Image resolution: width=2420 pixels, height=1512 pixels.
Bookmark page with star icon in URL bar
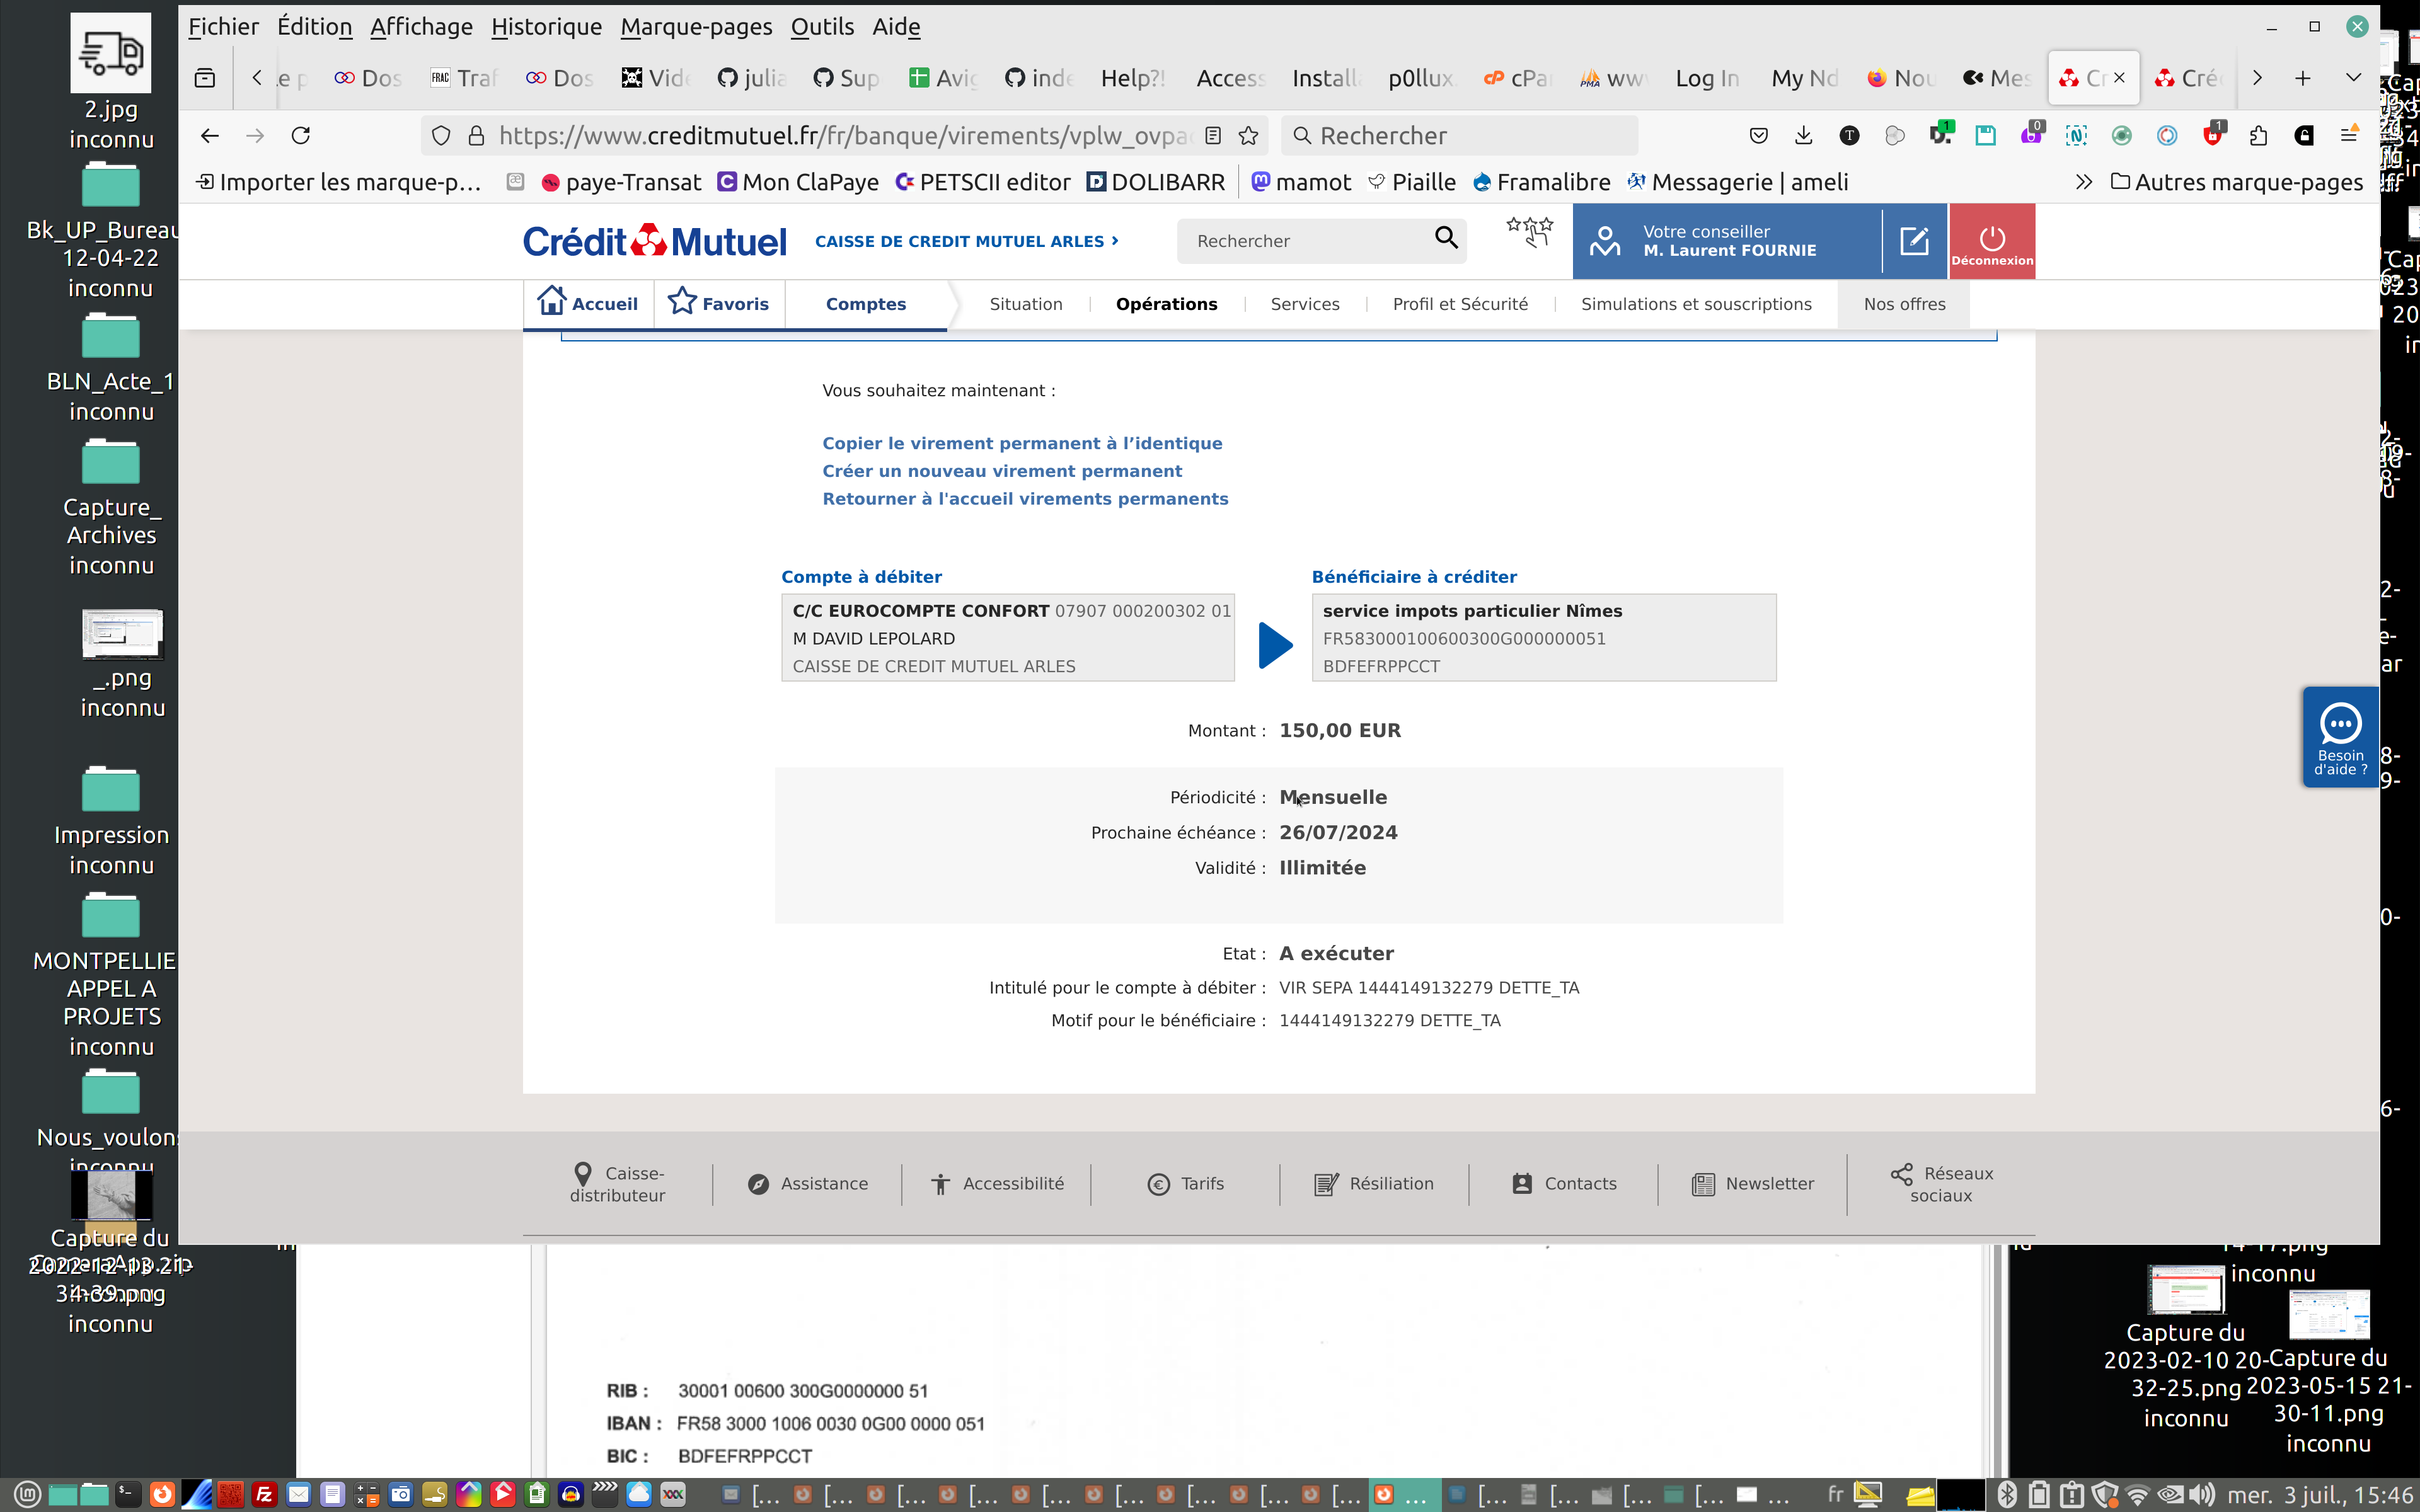[x=1248, y=136]
